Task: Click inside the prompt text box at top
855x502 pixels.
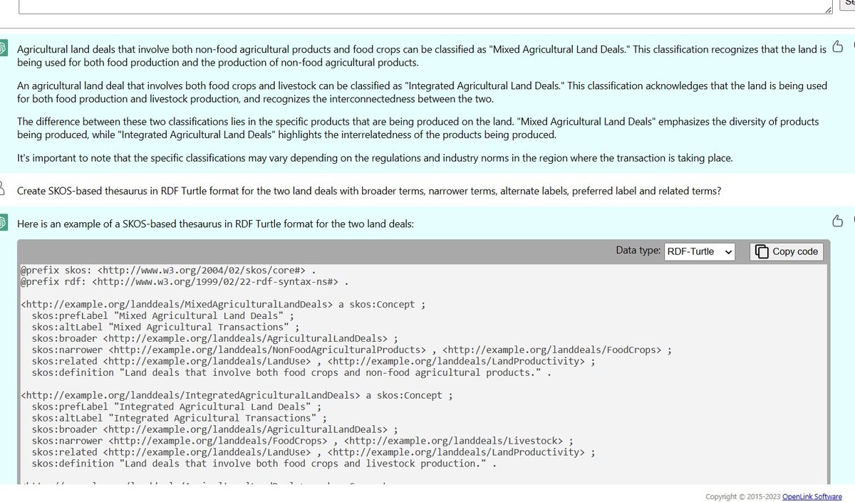Action: 426,6
